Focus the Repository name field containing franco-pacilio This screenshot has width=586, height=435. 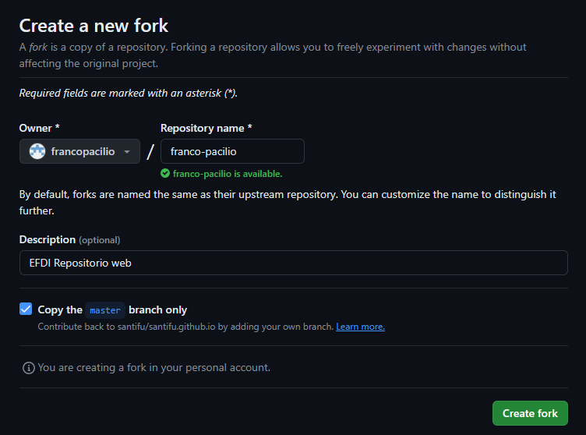click(232, 151)
